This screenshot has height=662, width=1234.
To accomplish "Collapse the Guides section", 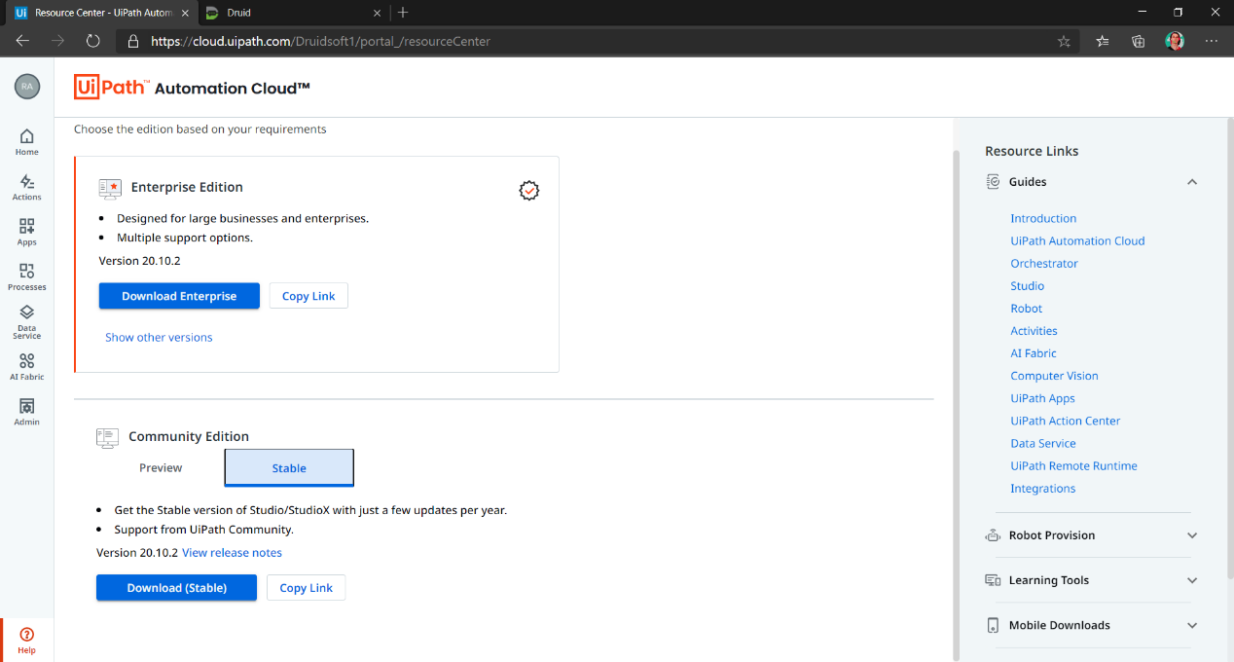I will 1192,182.
